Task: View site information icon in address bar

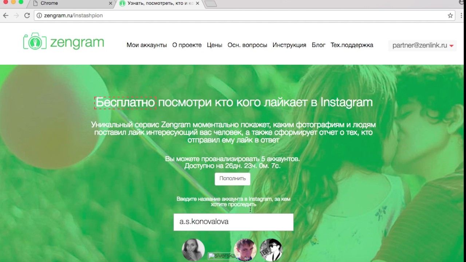Action: pyautogui.click(x=39, y=16)
